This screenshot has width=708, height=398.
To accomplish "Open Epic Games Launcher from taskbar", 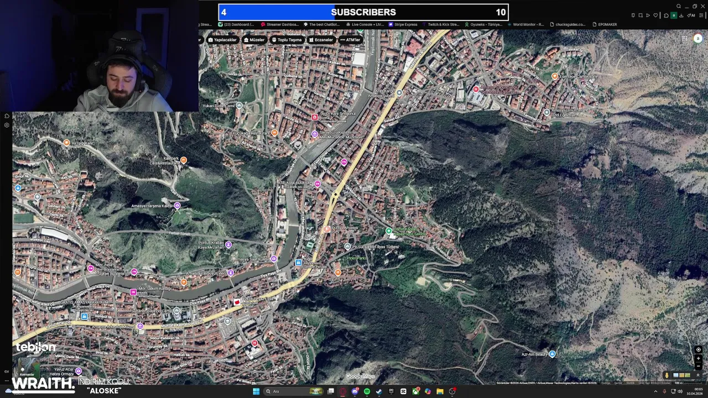I will coord(391,391).
